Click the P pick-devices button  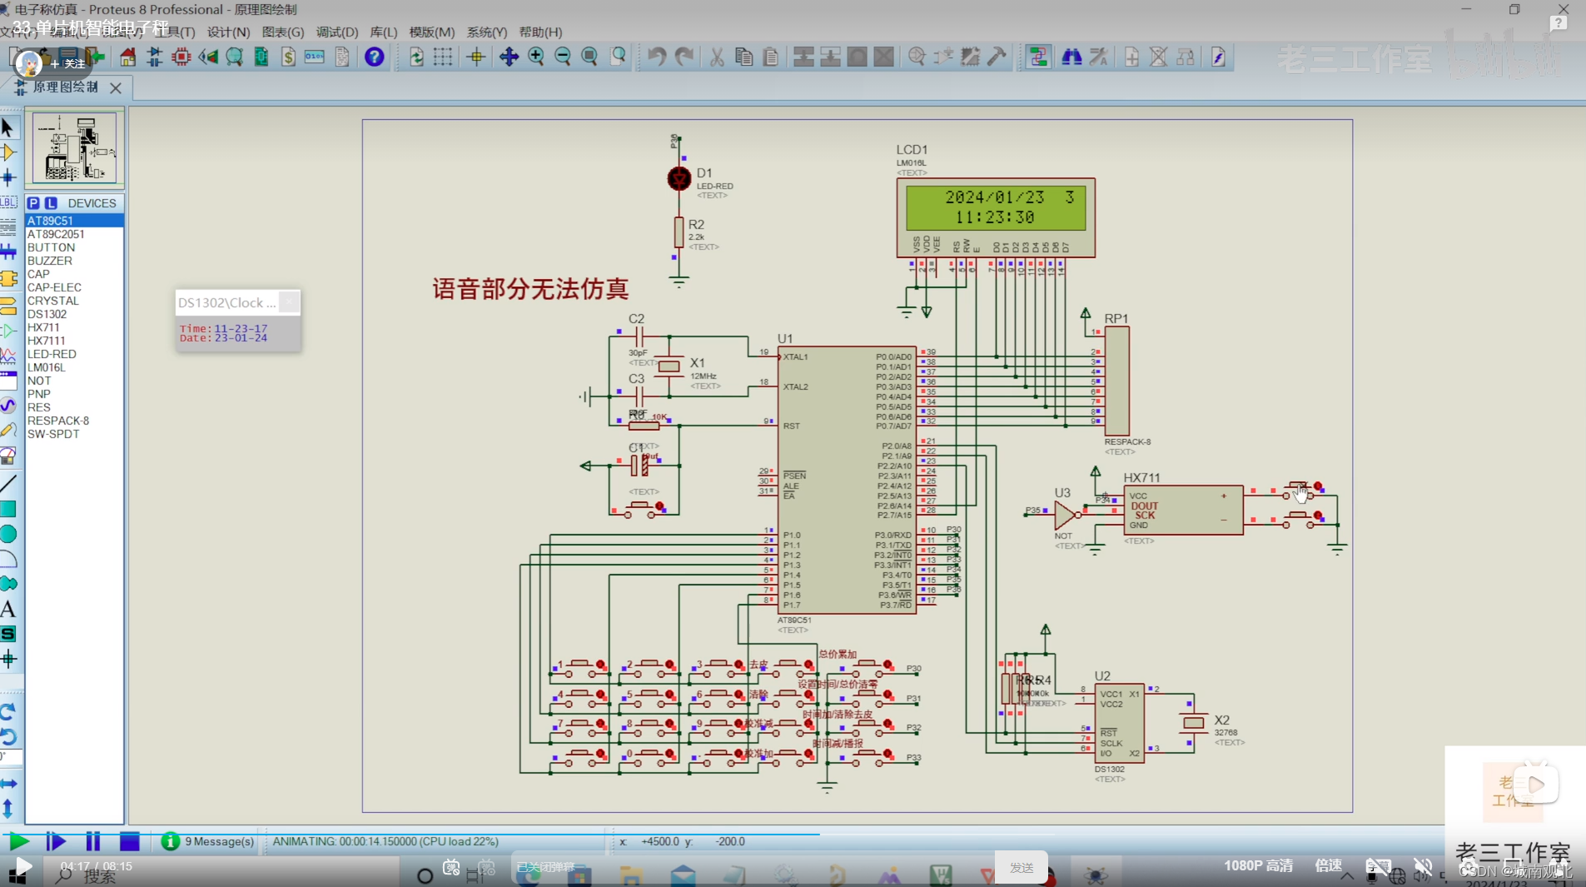pyautogui.click(x=33, y=203)
